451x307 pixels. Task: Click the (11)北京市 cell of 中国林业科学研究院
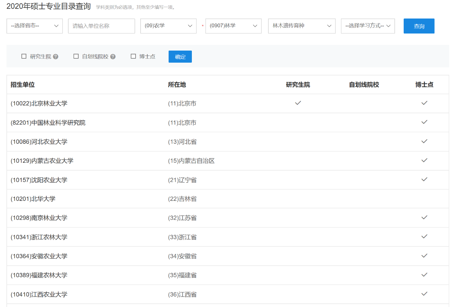coord(182,123)
